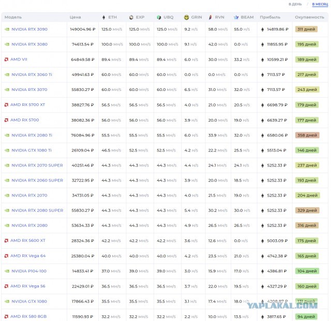Sort by the RVN column header
Viewport: 331px width, 321px height.
(x=219, y=17)
